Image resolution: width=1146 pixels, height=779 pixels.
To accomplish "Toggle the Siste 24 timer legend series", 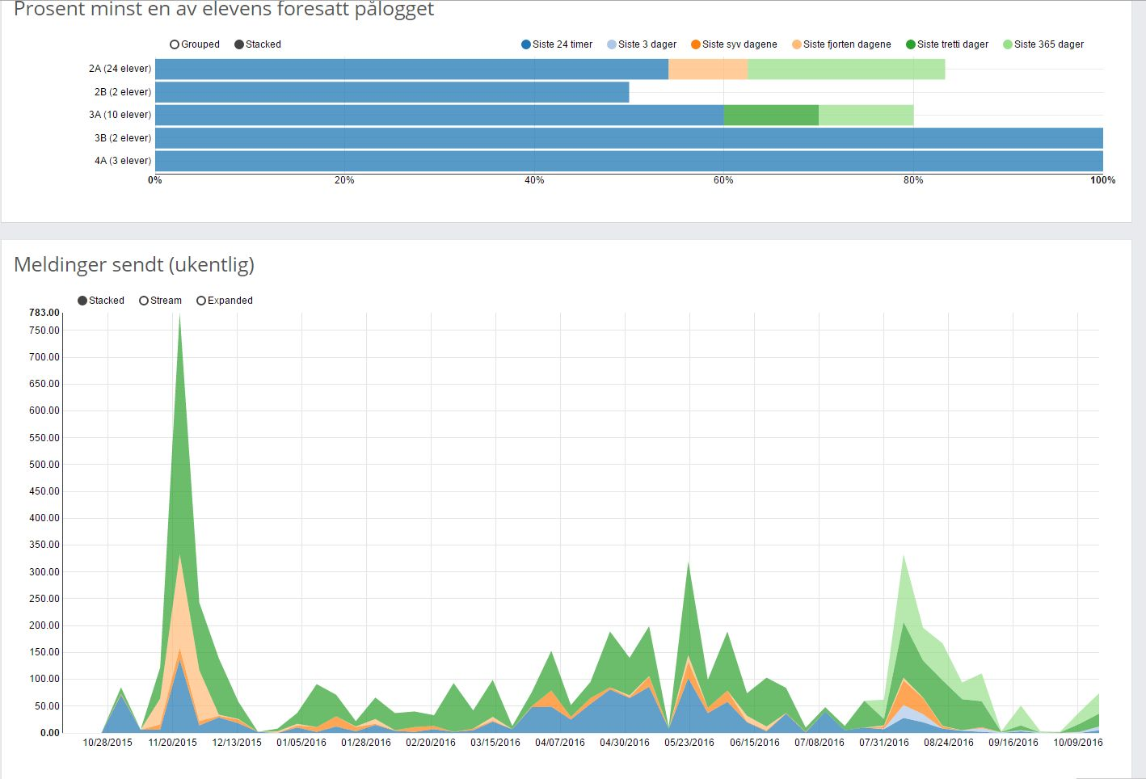I will (557, 44).
